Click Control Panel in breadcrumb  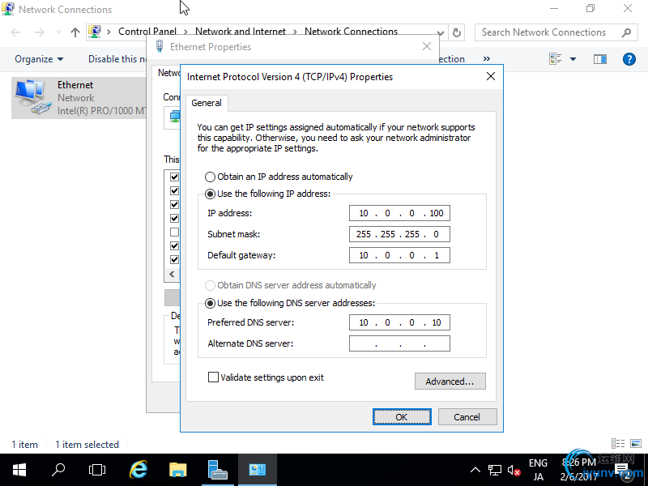[147, 32]
